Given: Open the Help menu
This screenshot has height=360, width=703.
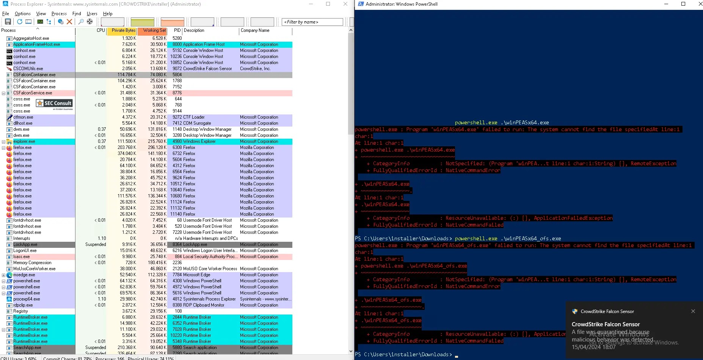Looking at the screenshot, I should pyautogui.click(x=108, y=14).
